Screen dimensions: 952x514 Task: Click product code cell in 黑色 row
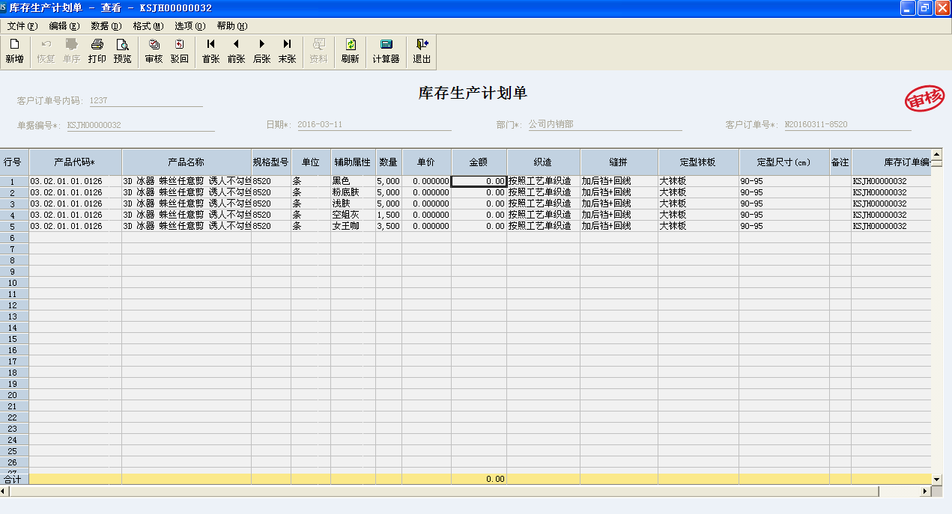tap(76, 181)
